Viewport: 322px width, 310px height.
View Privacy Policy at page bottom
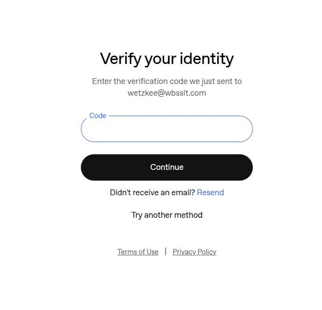point(194,252)
